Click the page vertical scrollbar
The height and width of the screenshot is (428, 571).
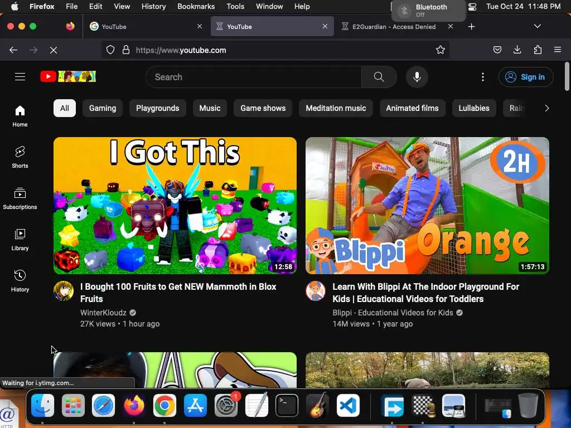coord(567,77)
